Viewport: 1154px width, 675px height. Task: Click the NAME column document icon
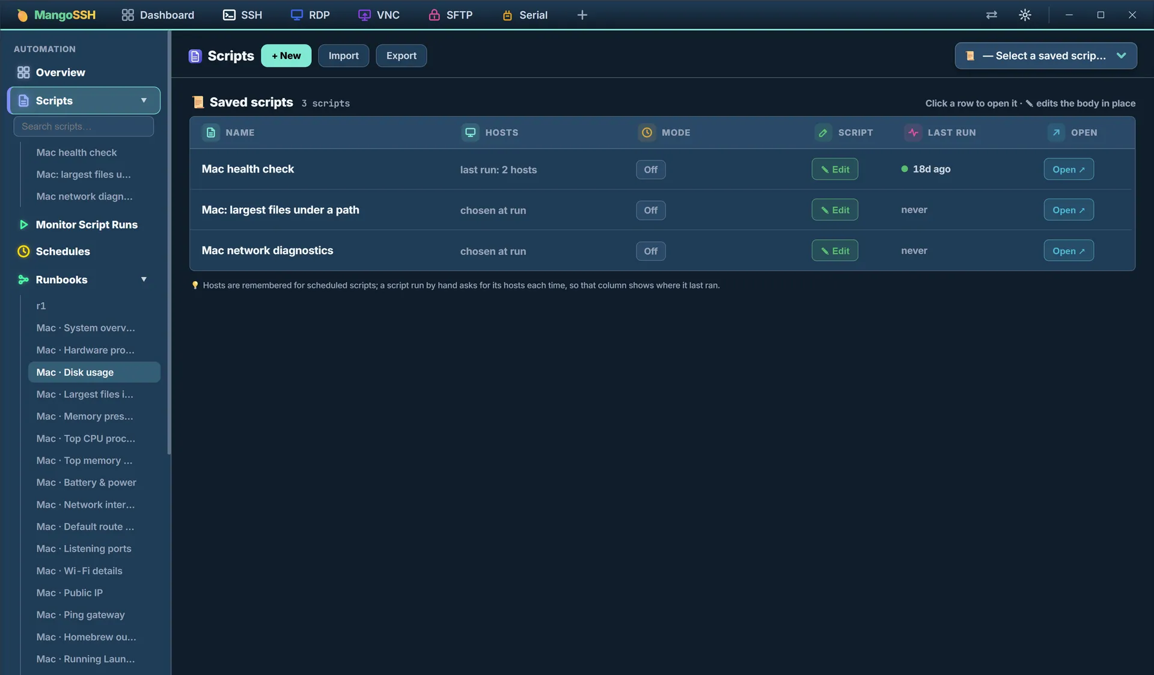[211, 132]
